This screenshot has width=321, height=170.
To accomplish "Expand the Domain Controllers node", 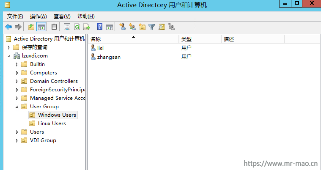I will tap(17, 81).
